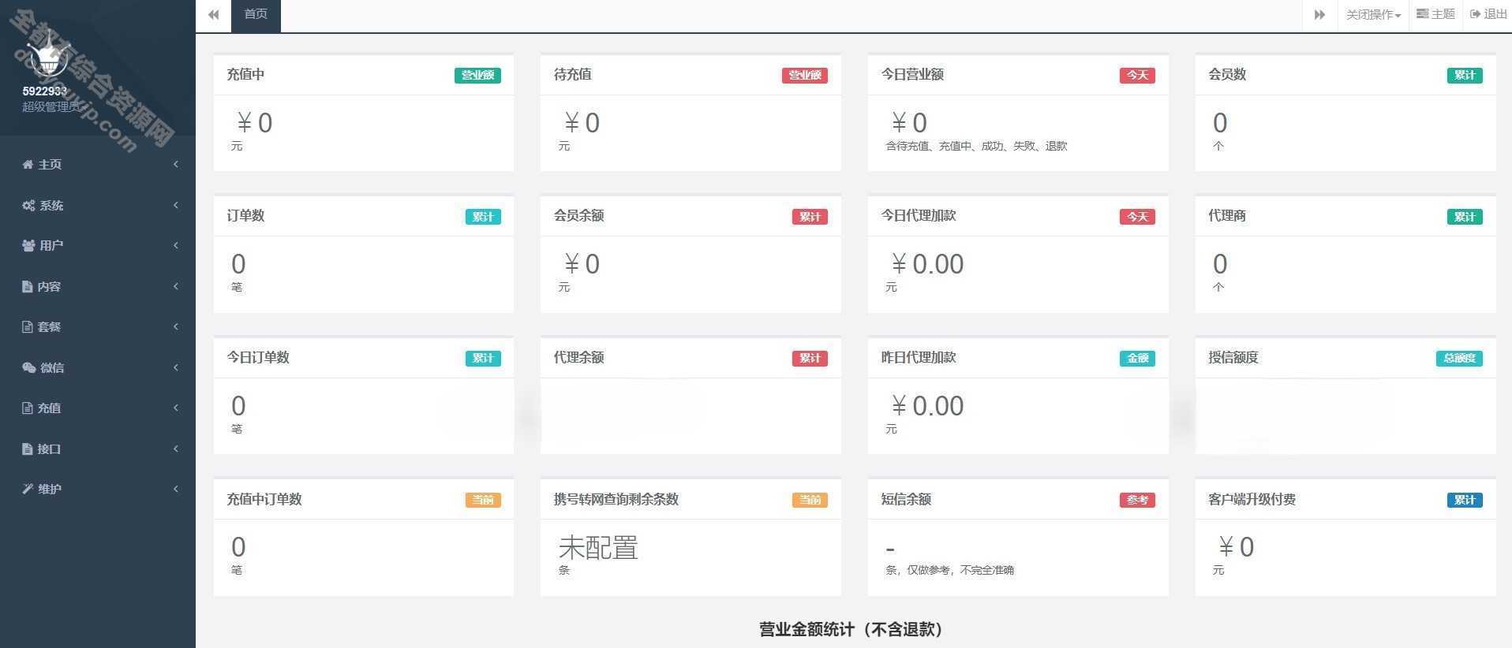Click the 充值中订单数 card title

(264, 499)
